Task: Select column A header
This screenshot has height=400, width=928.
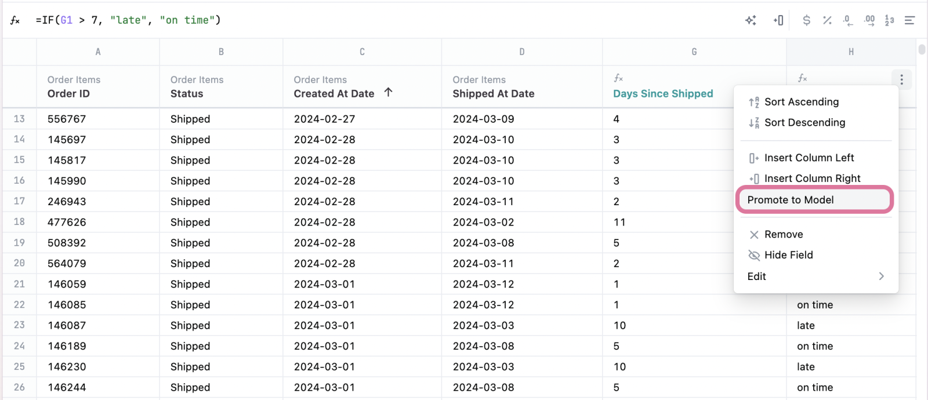Action: pos(98,52)
